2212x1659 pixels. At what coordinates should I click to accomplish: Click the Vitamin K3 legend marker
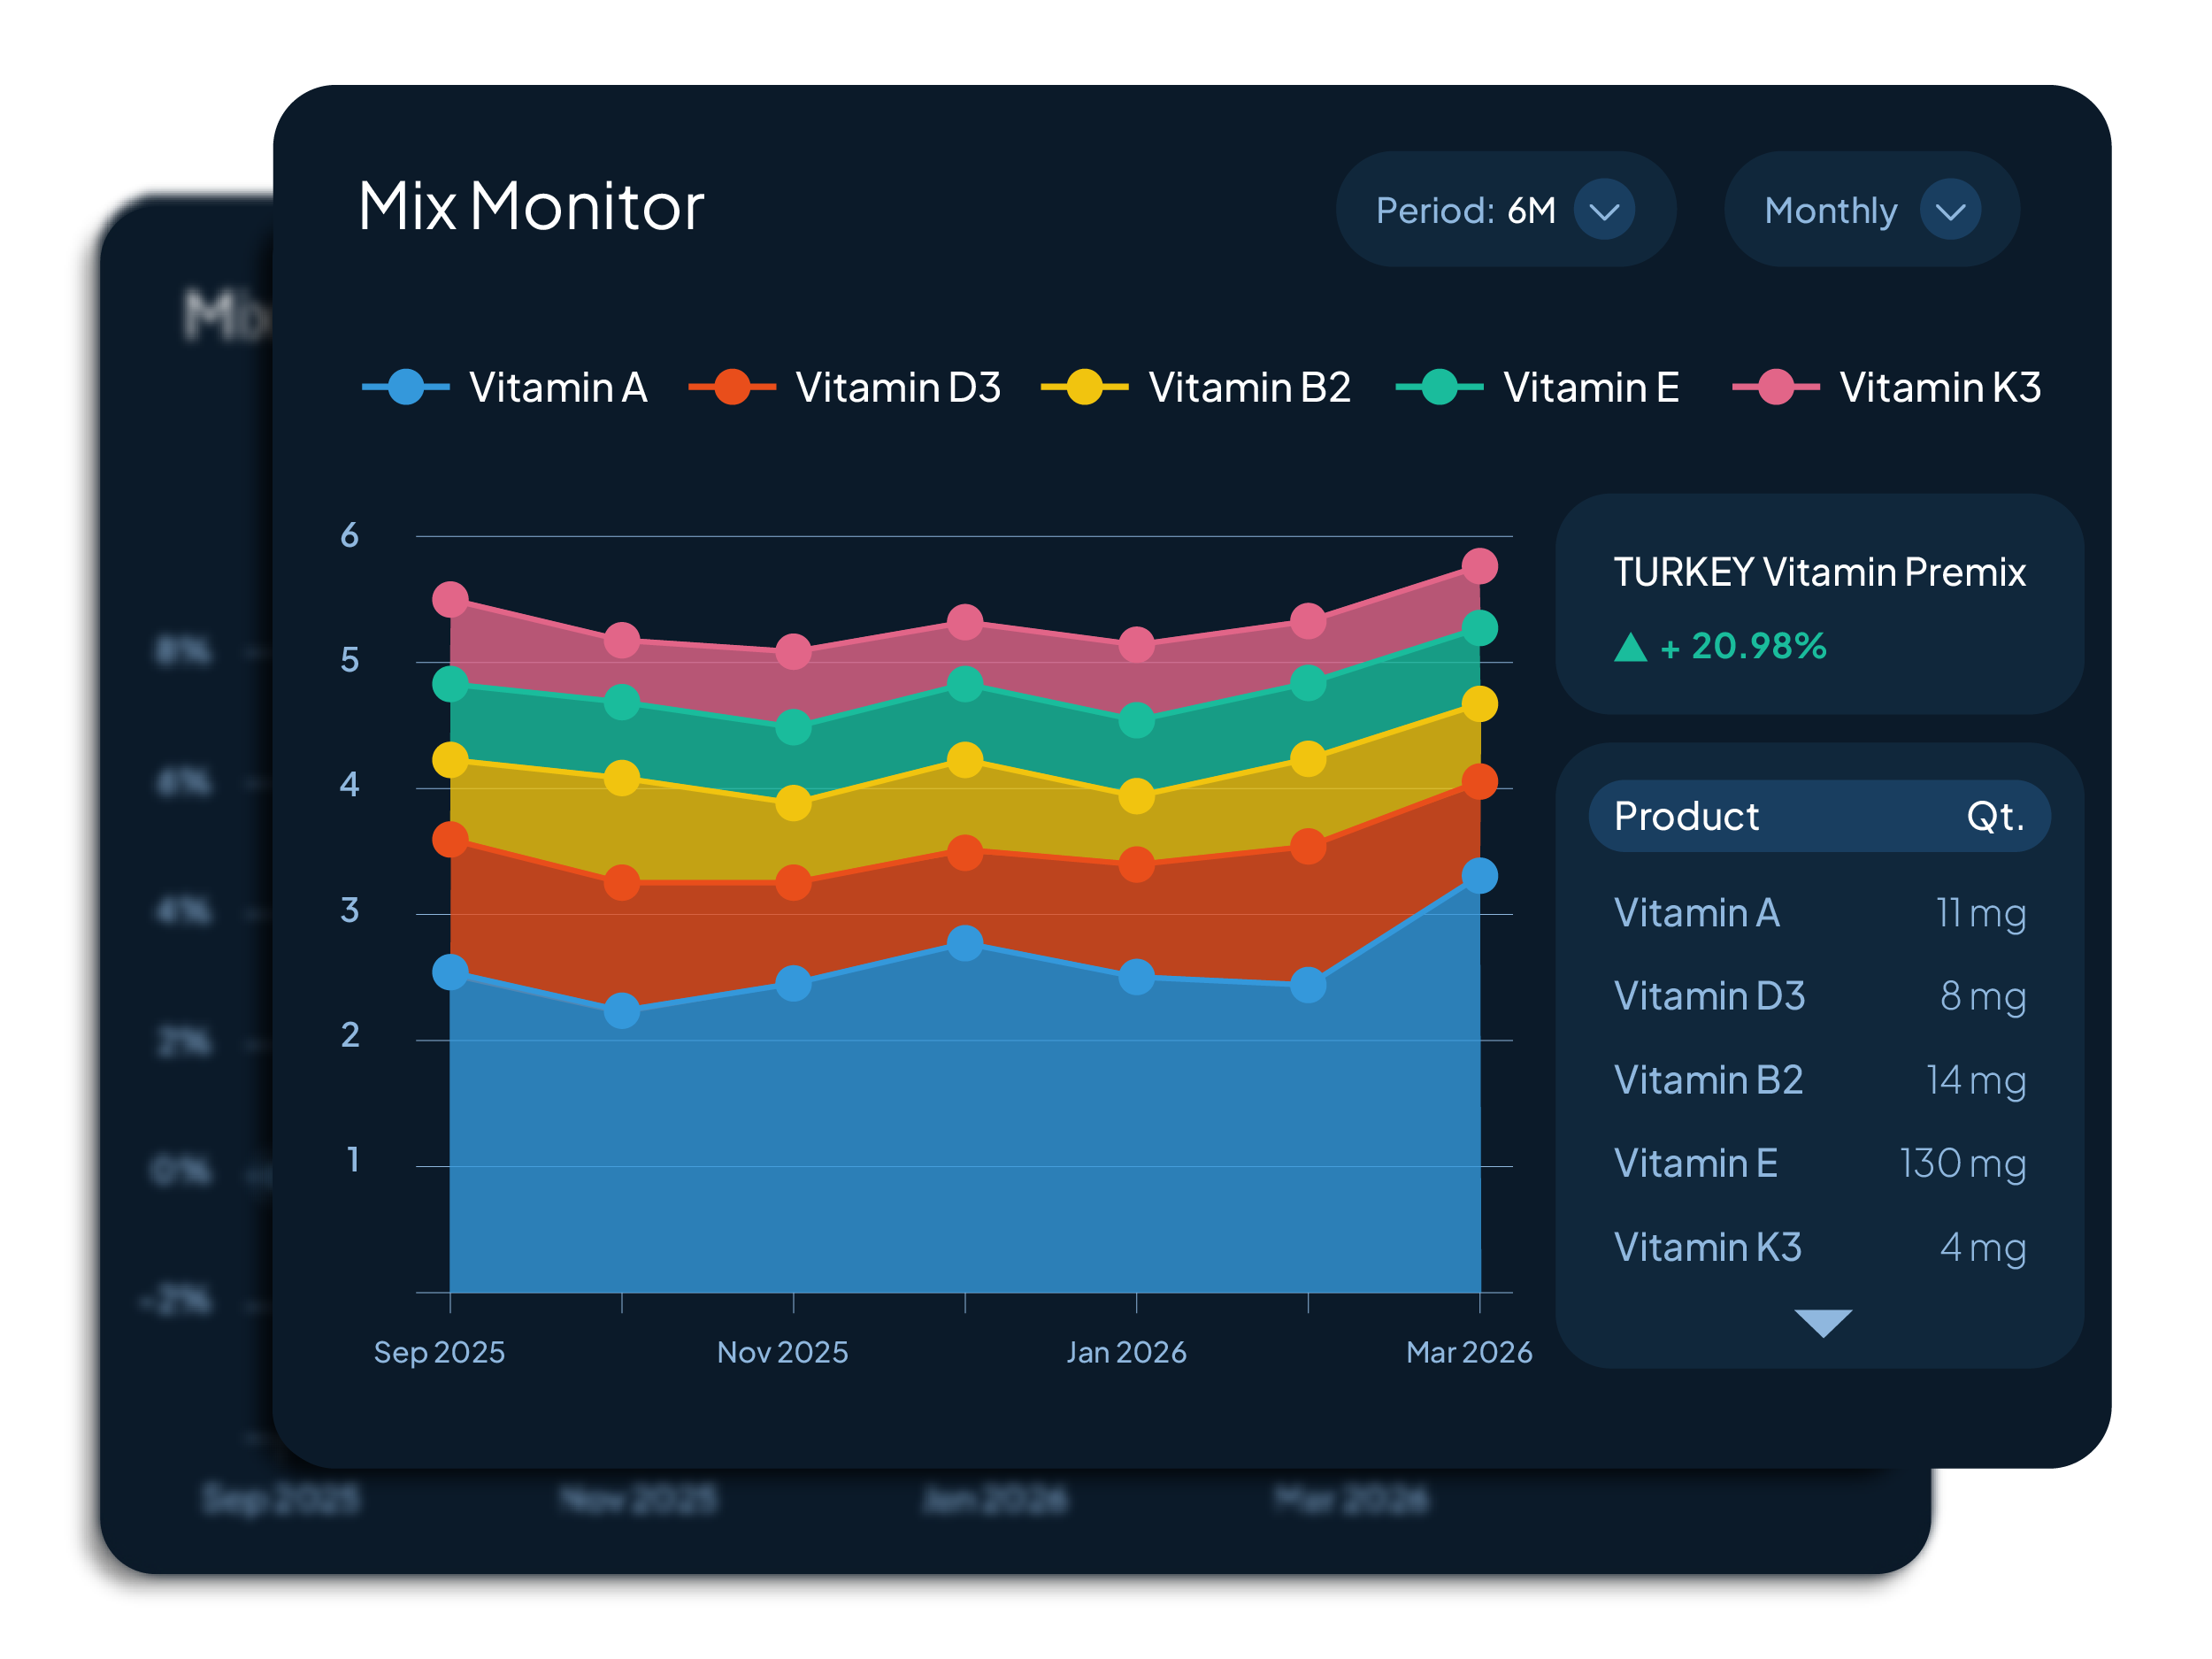[x=1775, y=387]
